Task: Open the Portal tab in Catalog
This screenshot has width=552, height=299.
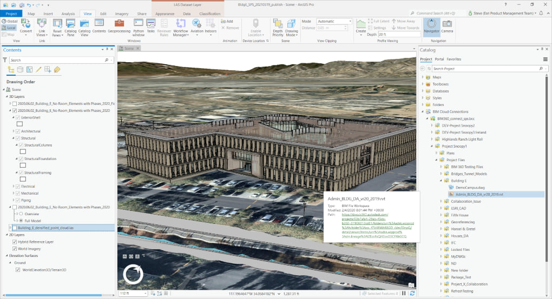Action: pyautogui.click(x=439, y=59)
